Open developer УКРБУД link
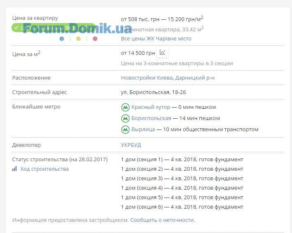 coord(131,145)
